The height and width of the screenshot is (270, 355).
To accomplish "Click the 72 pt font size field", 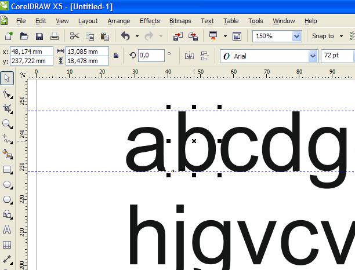I will (338, 56).
